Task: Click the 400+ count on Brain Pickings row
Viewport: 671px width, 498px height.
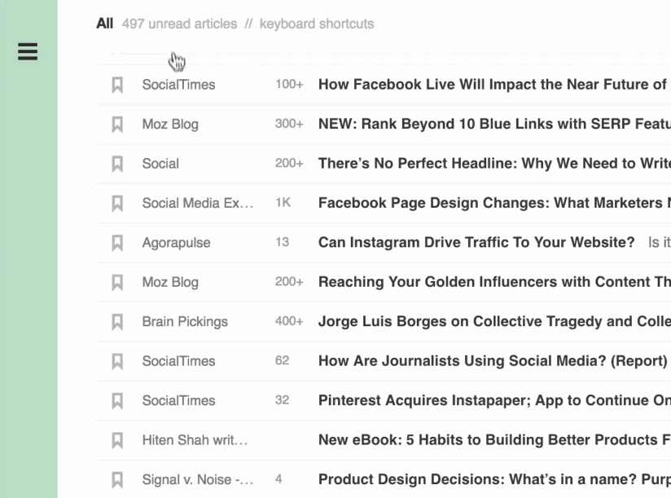Action: (289, 321)
